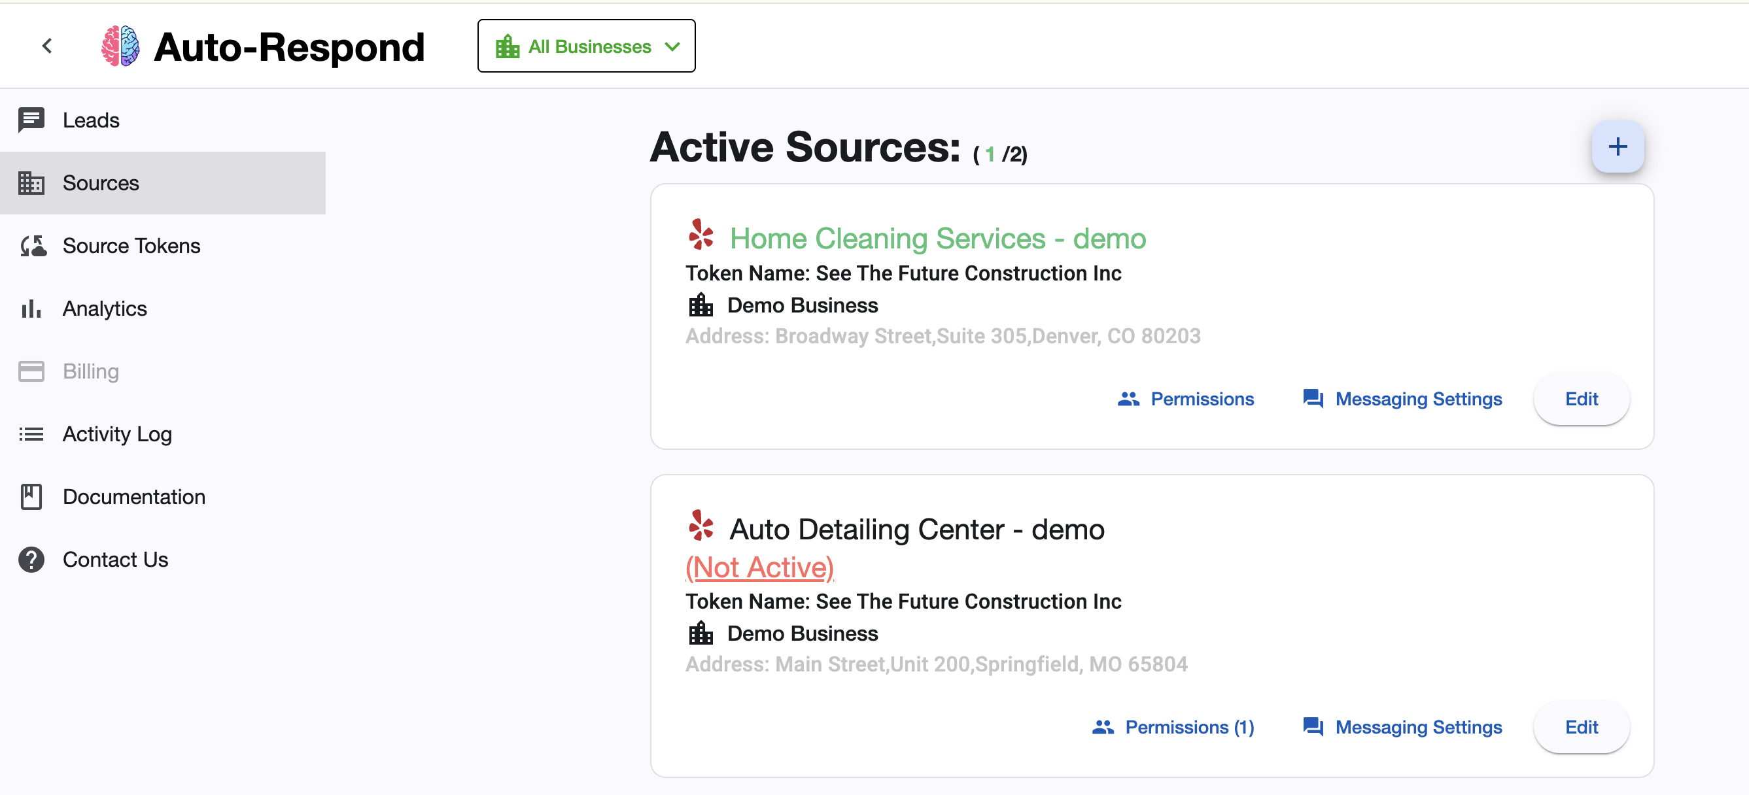Open Documentation using the book icon
This screenshot has width=1749, height=795.
(x=31, y=496)
